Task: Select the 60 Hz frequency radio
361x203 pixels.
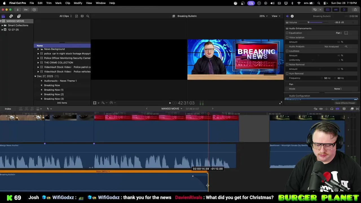Action: pos(335,78)
